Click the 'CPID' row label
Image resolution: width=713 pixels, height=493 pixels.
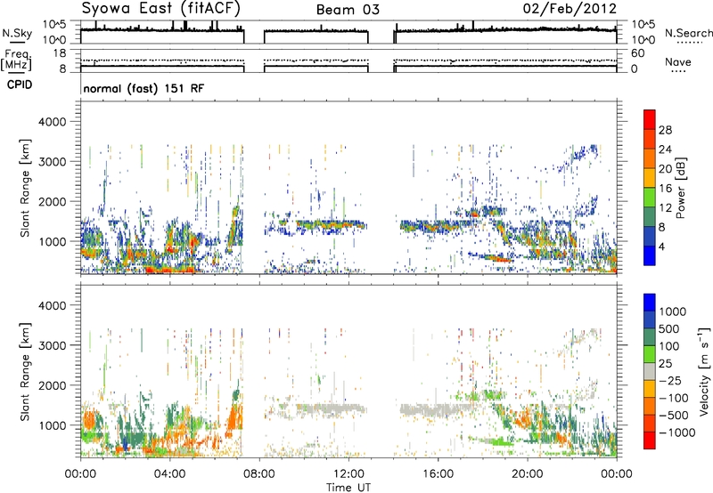coord(20,85)
